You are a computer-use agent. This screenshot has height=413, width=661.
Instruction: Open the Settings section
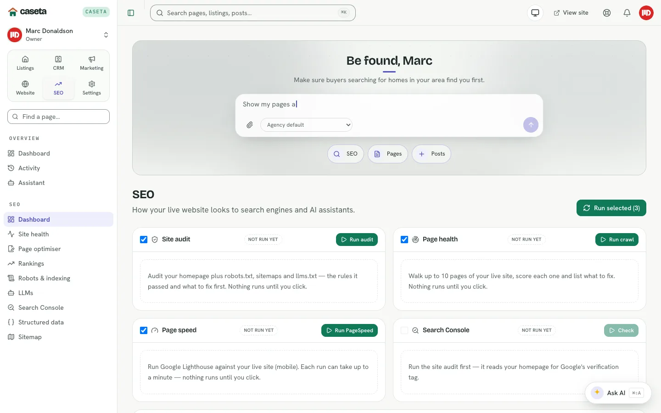[x=92, y=88]
